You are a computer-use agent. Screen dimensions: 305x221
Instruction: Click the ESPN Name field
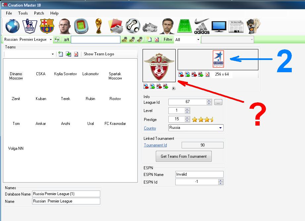pos(199,174)
